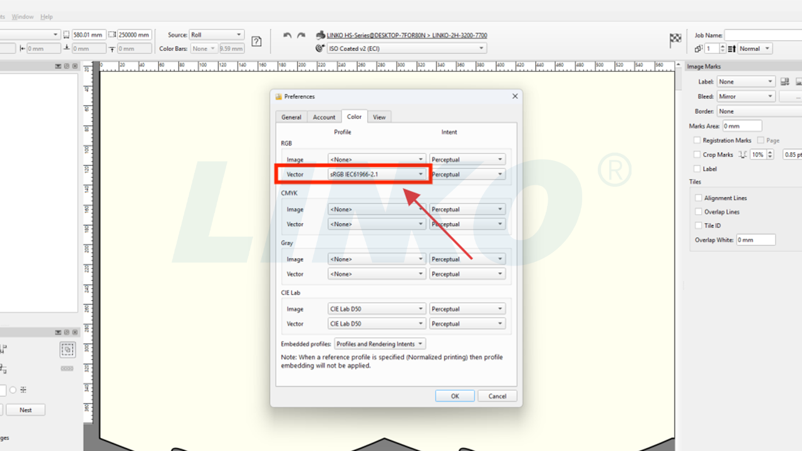The width and height of the screenshot is (802, 451).
Task: Open the ISO Coated v2 (ECI) dropdown
Action: point(407,48)
